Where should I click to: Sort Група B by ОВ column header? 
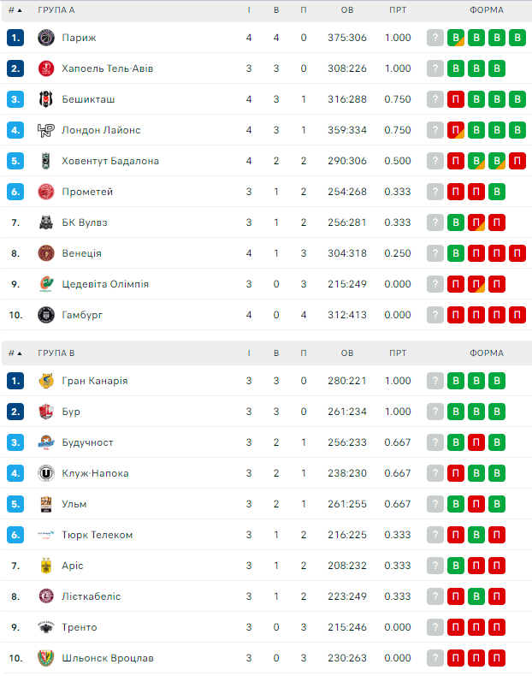[346, 353]
